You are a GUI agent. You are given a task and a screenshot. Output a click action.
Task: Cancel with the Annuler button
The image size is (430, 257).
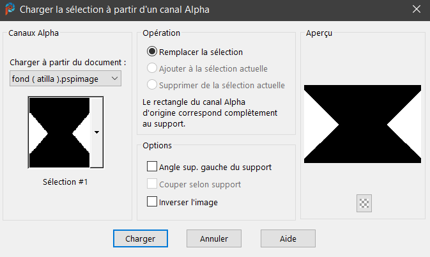click(213, 238)
